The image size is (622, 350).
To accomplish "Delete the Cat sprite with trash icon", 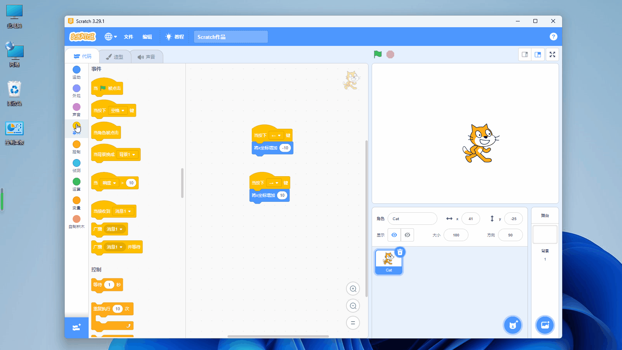I will [400, 252].
